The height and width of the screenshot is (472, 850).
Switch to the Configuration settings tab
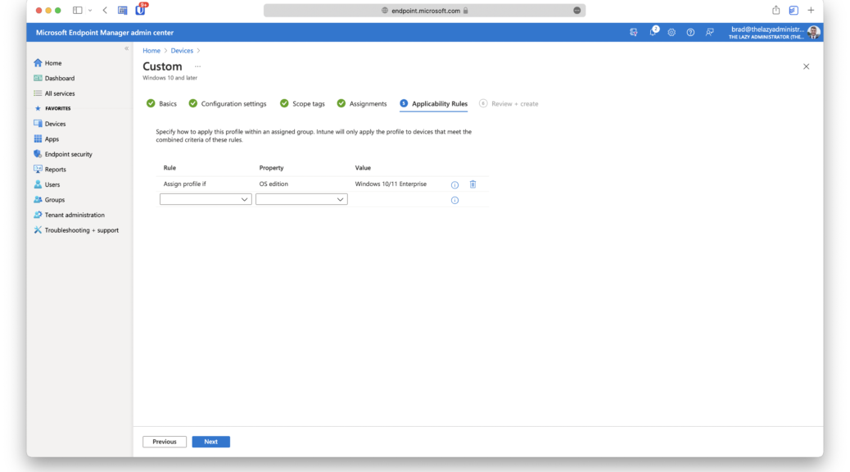coord(228,103)
